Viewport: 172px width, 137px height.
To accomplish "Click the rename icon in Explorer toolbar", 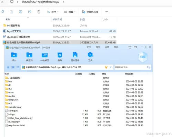I will (x=20, y=12).
